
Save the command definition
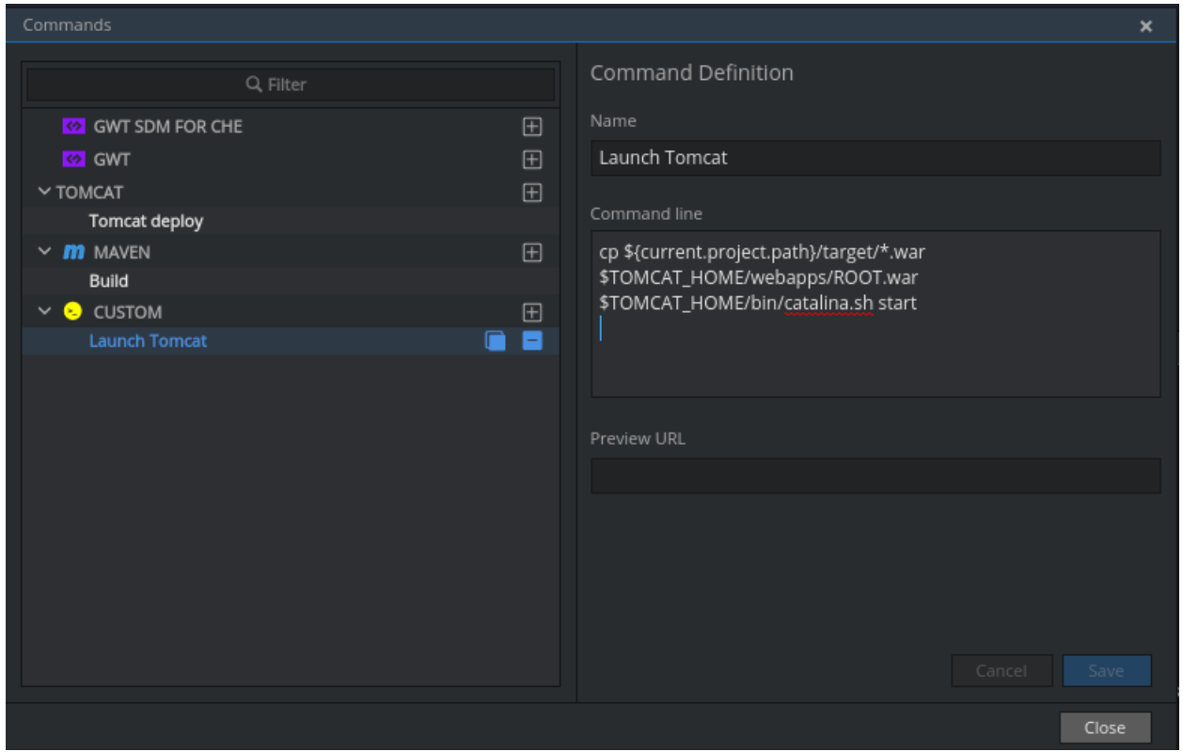[x=1105, y=669]
